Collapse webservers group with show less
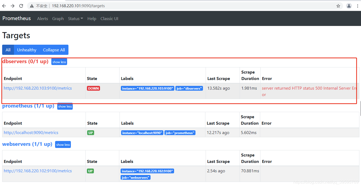The width and height of the screenshot is (361, 187). [63, 144]
